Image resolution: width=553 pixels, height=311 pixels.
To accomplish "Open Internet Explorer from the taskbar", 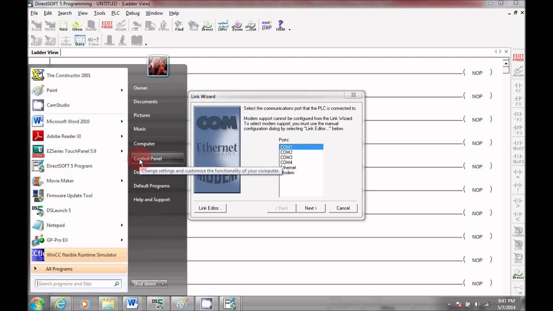I will (60, 304).
